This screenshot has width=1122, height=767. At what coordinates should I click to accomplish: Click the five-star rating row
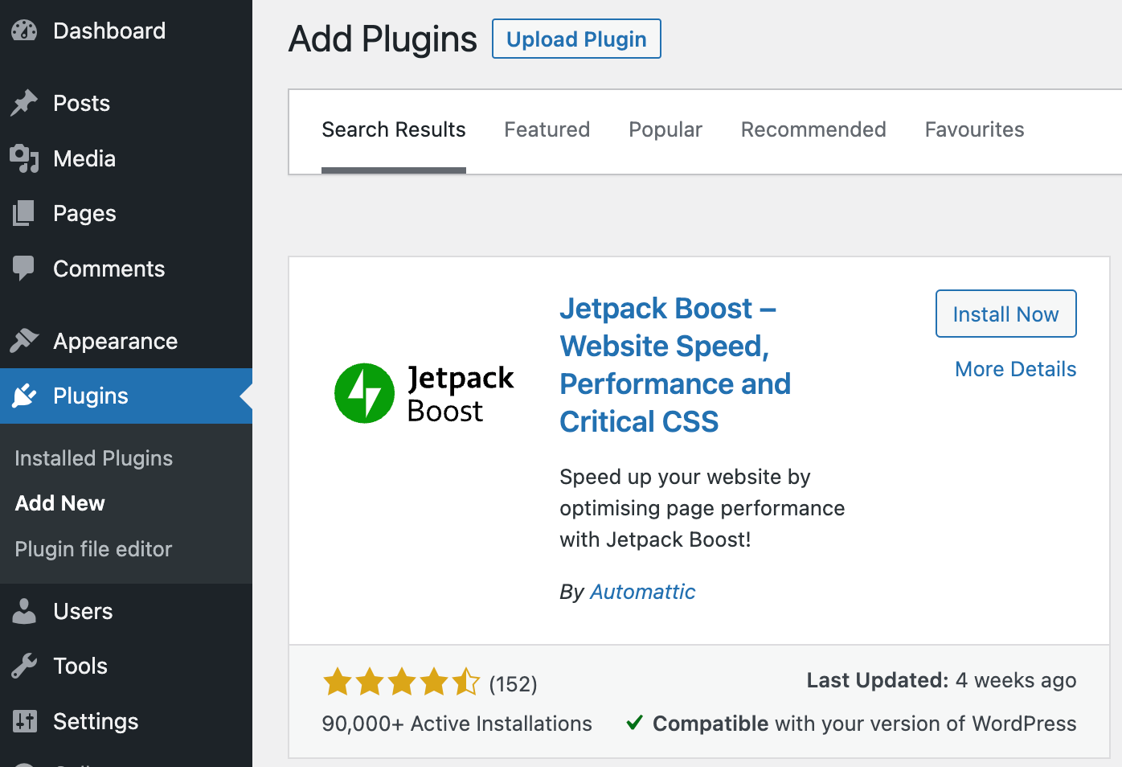[x=401, y=683]
